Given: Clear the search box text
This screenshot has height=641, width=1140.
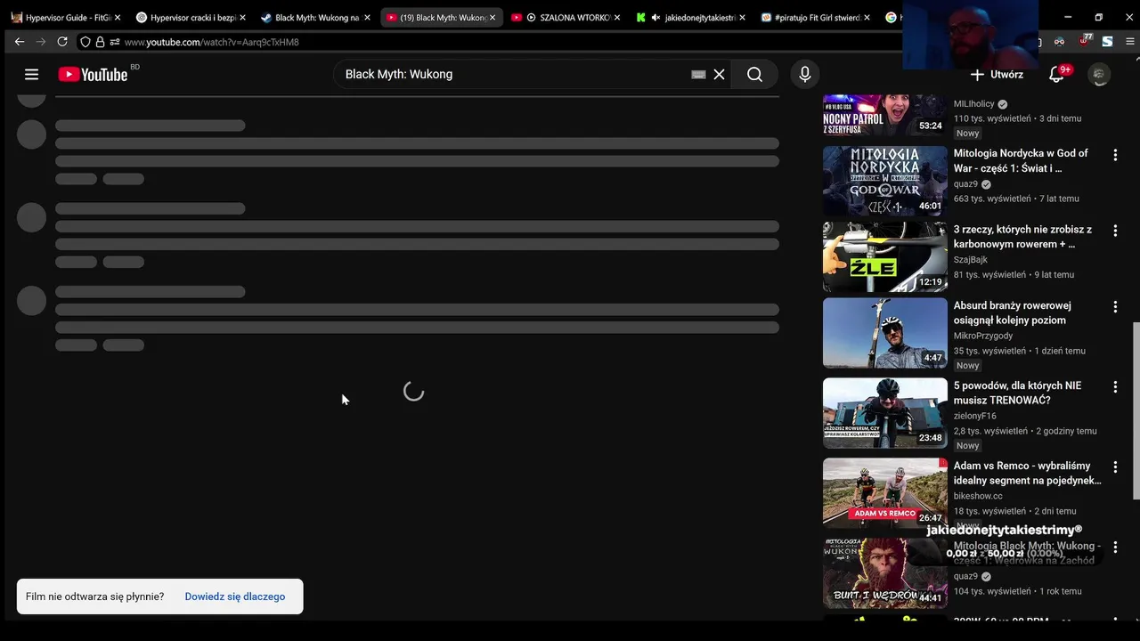Looking at the screenshot, I should tap(719, 75).
